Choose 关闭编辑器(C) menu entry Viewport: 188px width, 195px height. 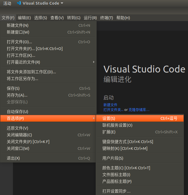(x=48, y=135)
